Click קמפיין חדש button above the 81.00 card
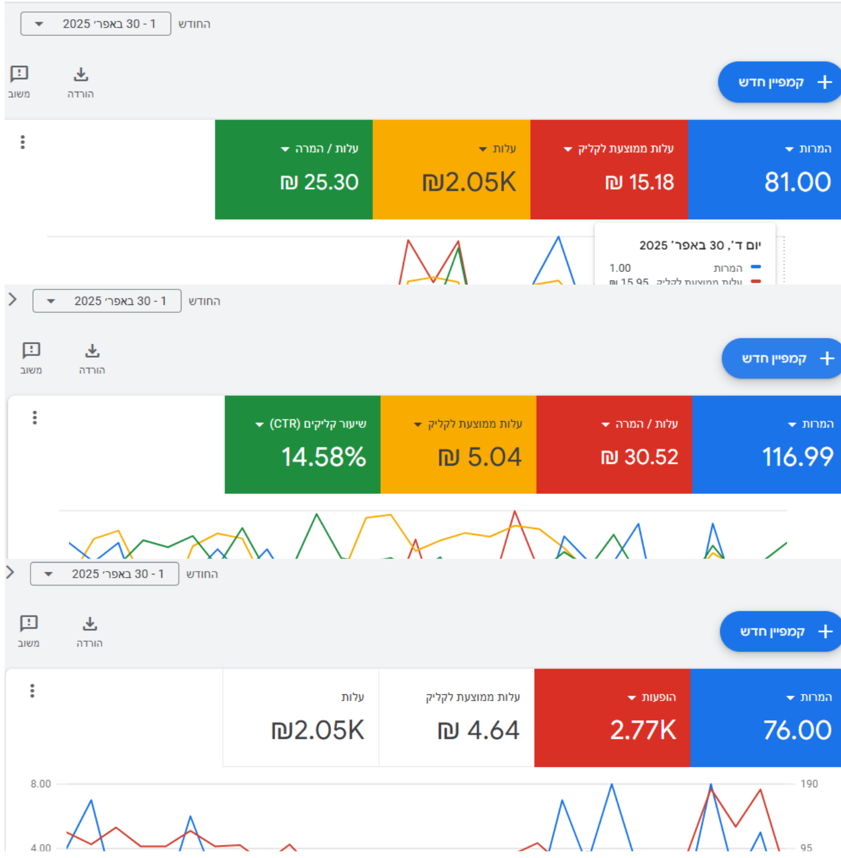This screenshot has width=841, height=858. [x=780, y=82]
